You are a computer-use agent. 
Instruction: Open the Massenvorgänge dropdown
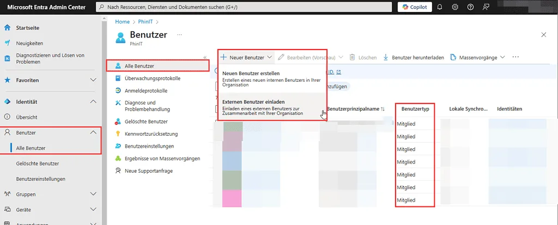coord(502,57)
